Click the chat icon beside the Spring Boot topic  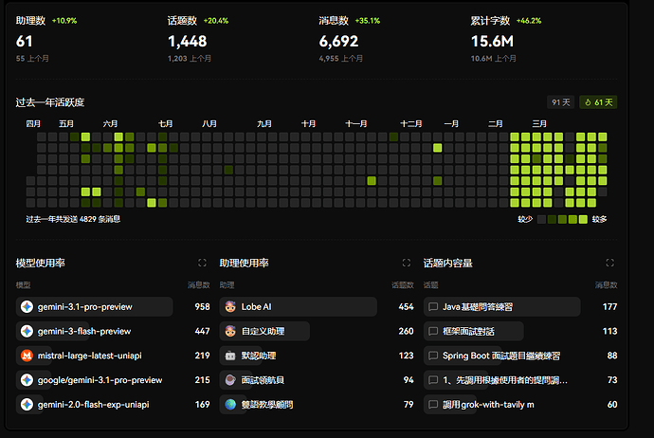[x=433, y=356]
